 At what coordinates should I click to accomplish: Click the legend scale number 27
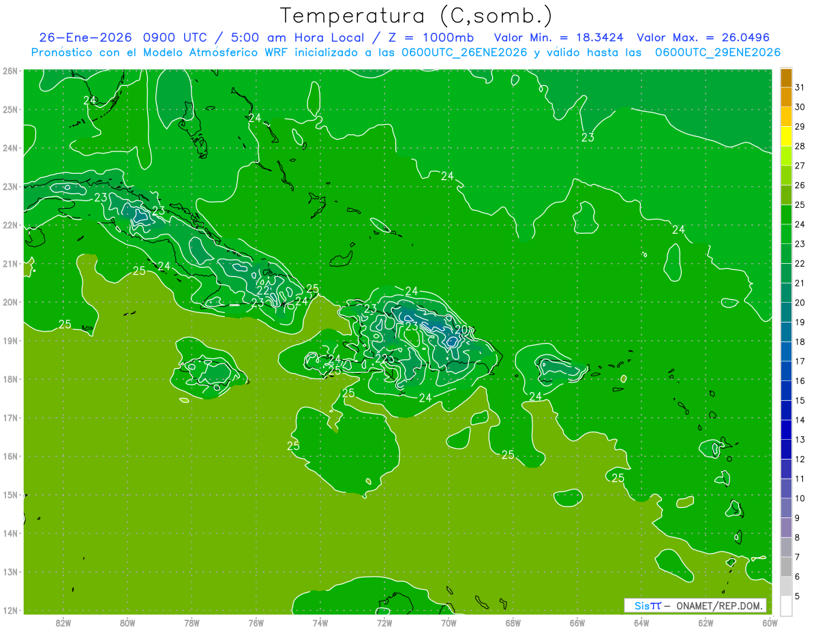tap(800, 166)
